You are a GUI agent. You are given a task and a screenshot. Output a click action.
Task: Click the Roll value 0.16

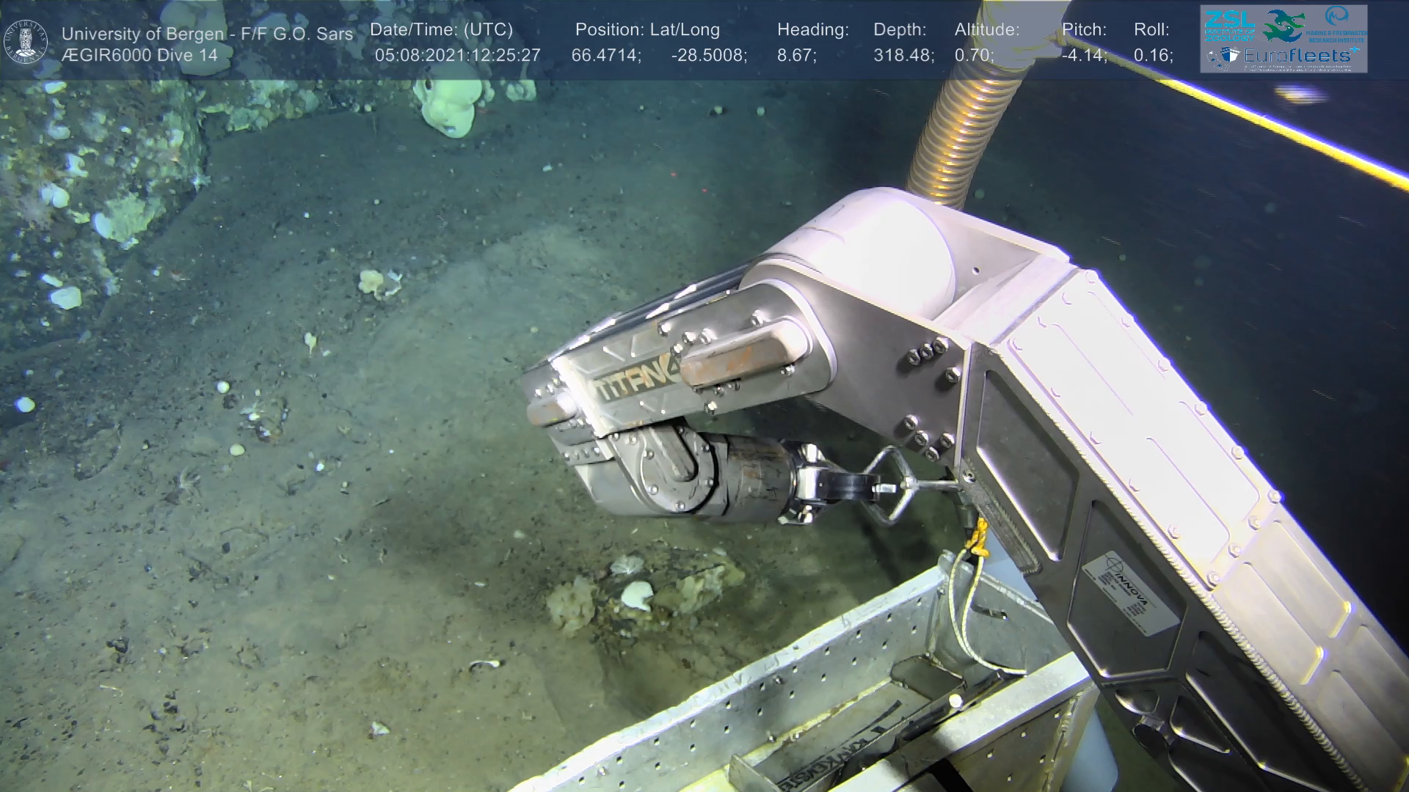tap(1153, 55)
